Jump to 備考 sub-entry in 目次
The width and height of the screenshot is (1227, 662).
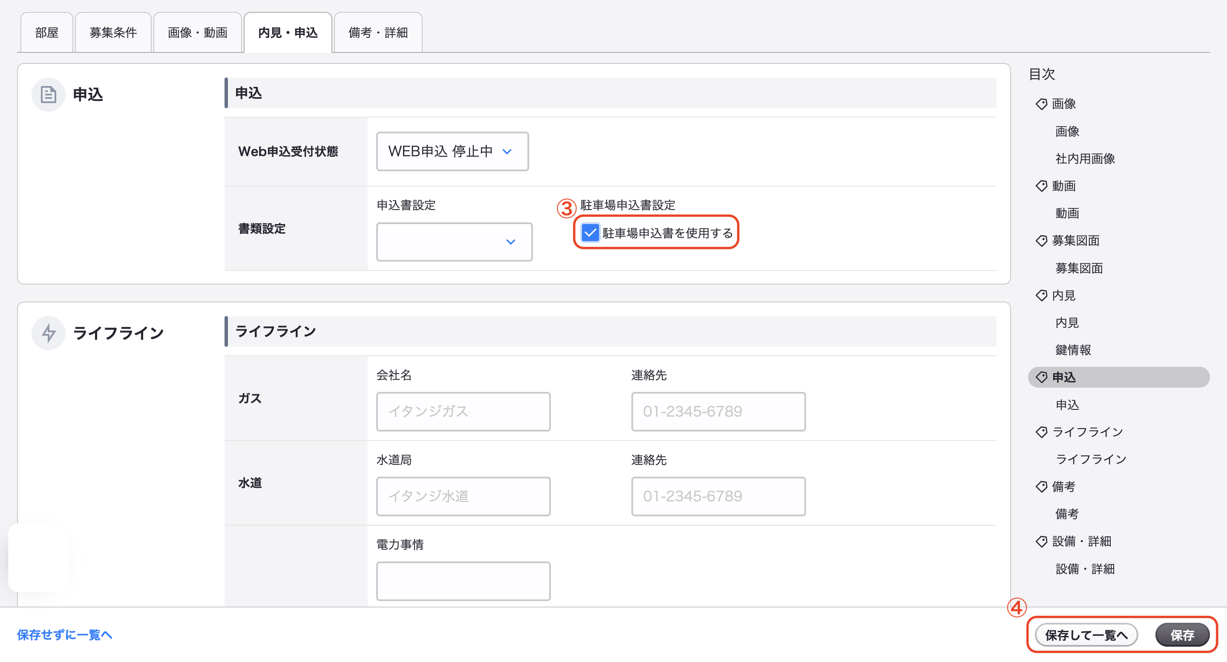(1067, 514)
